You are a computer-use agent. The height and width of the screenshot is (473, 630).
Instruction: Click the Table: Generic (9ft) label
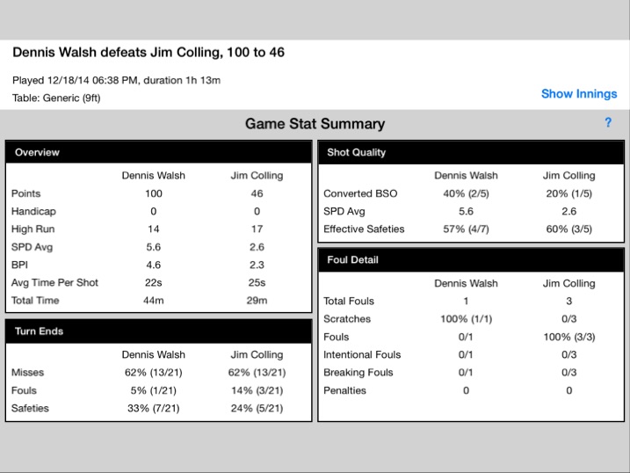[56, 98]
